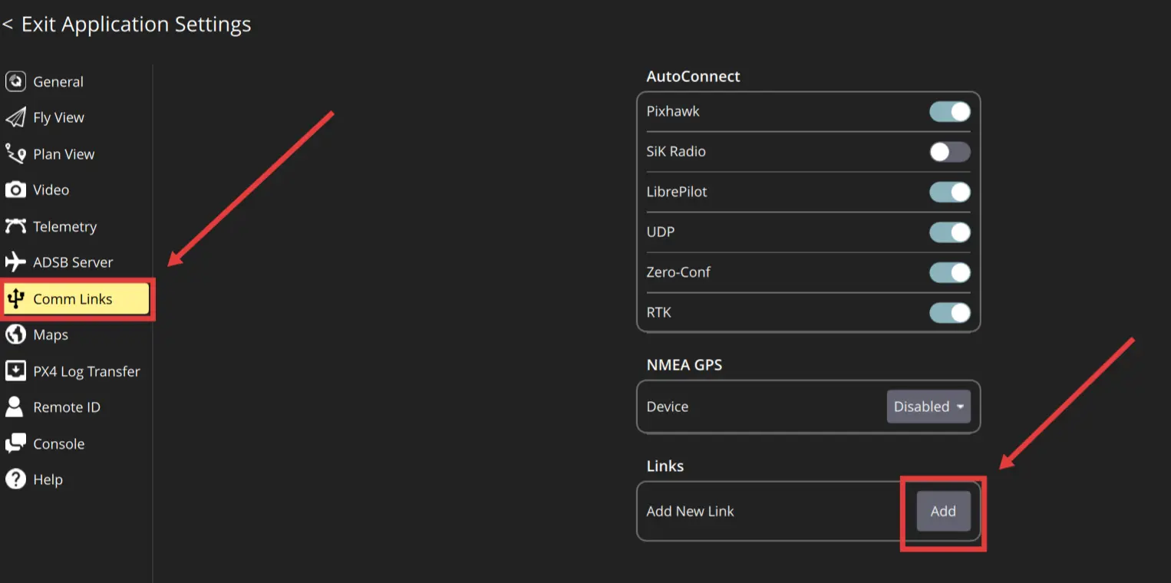Click the Maps globe icon
Viewport: 1171px width, 583px height.
pyautogui.click(x=15, y=334)
